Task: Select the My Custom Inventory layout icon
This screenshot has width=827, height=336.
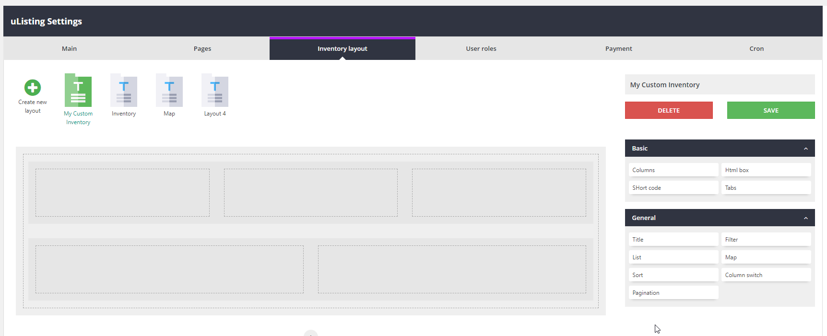Action: [78, 91]
